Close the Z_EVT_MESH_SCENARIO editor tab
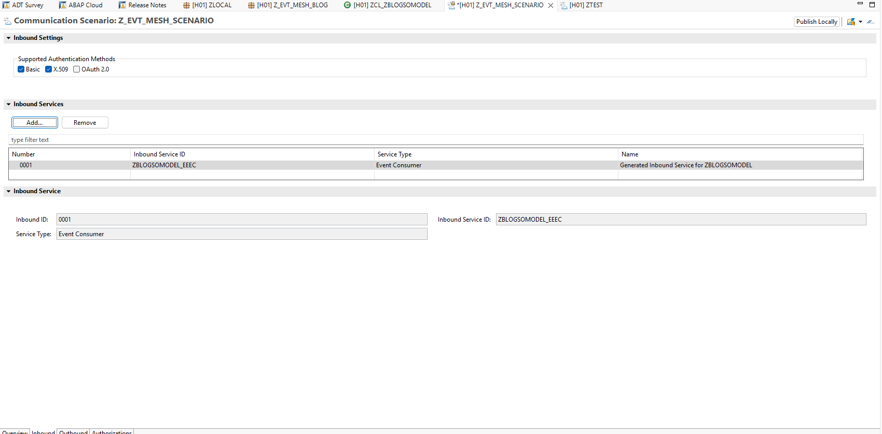The width and height of the screenshot is (882, 434). (x=550, y=5)
